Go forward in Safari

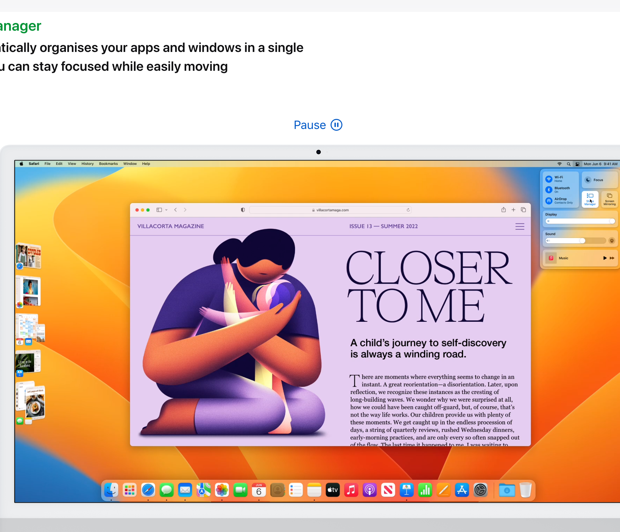click(x=185, y=210)
